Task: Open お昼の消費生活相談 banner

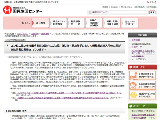Action: coord(142,85)
